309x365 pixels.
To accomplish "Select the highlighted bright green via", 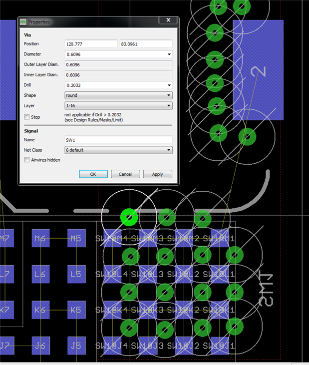I will pyautogui.click(x=129, y=217).
